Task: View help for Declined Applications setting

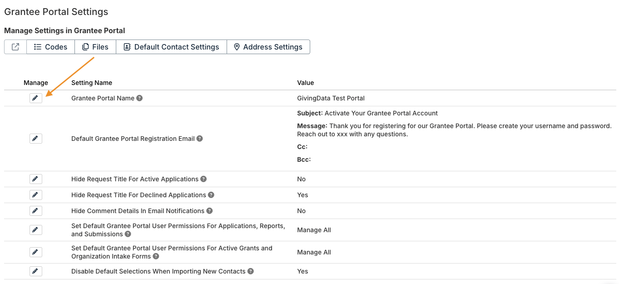Action: pos(211,194)
